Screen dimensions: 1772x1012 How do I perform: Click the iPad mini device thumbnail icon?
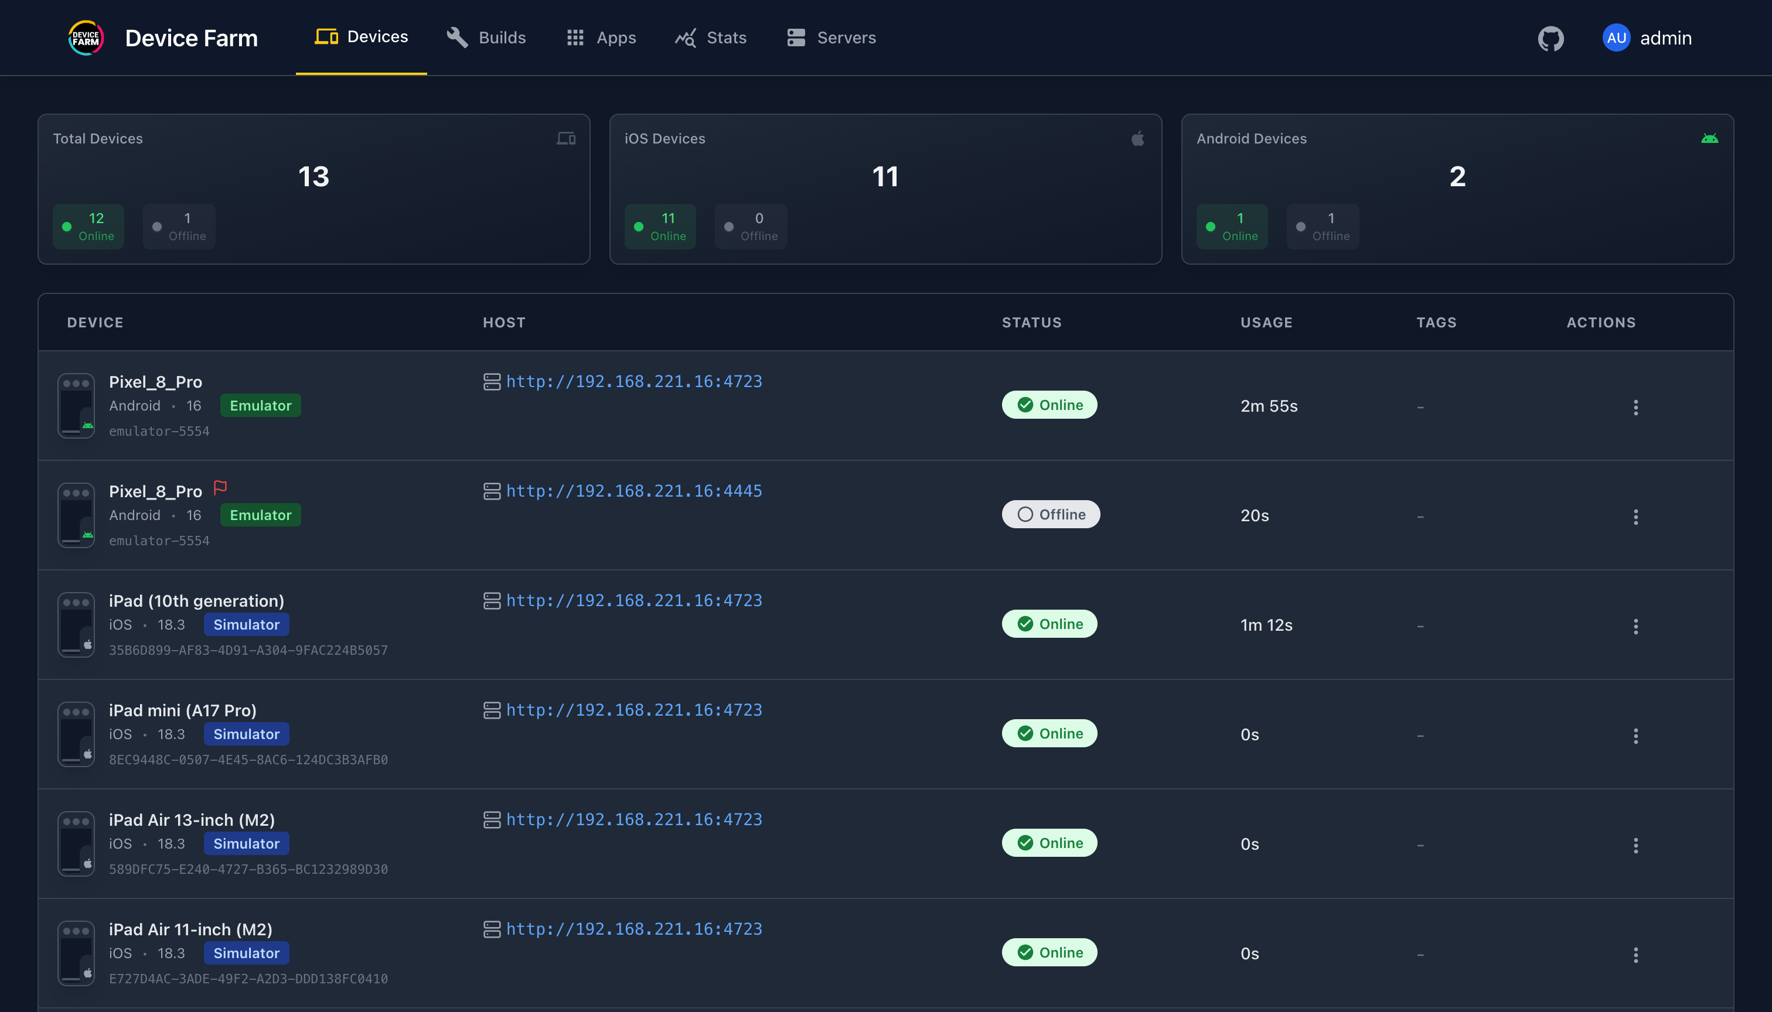point(76,734)
